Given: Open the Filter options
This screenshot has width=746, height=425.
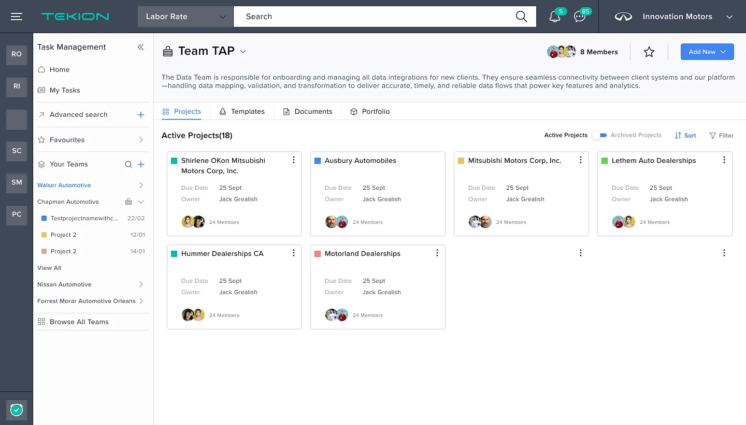Looking at the screenshot, I should click(722, 135).
